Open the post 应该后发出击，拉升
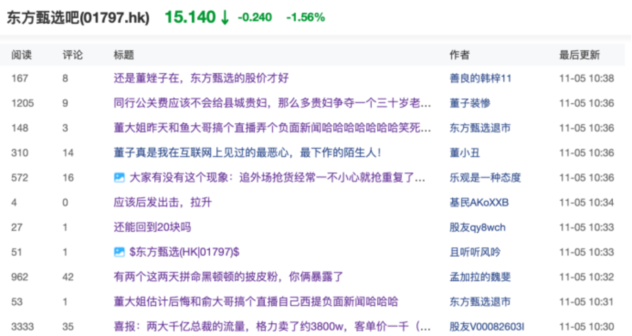Viewport: 632px width, 336px height. click(x=163, y=202)
